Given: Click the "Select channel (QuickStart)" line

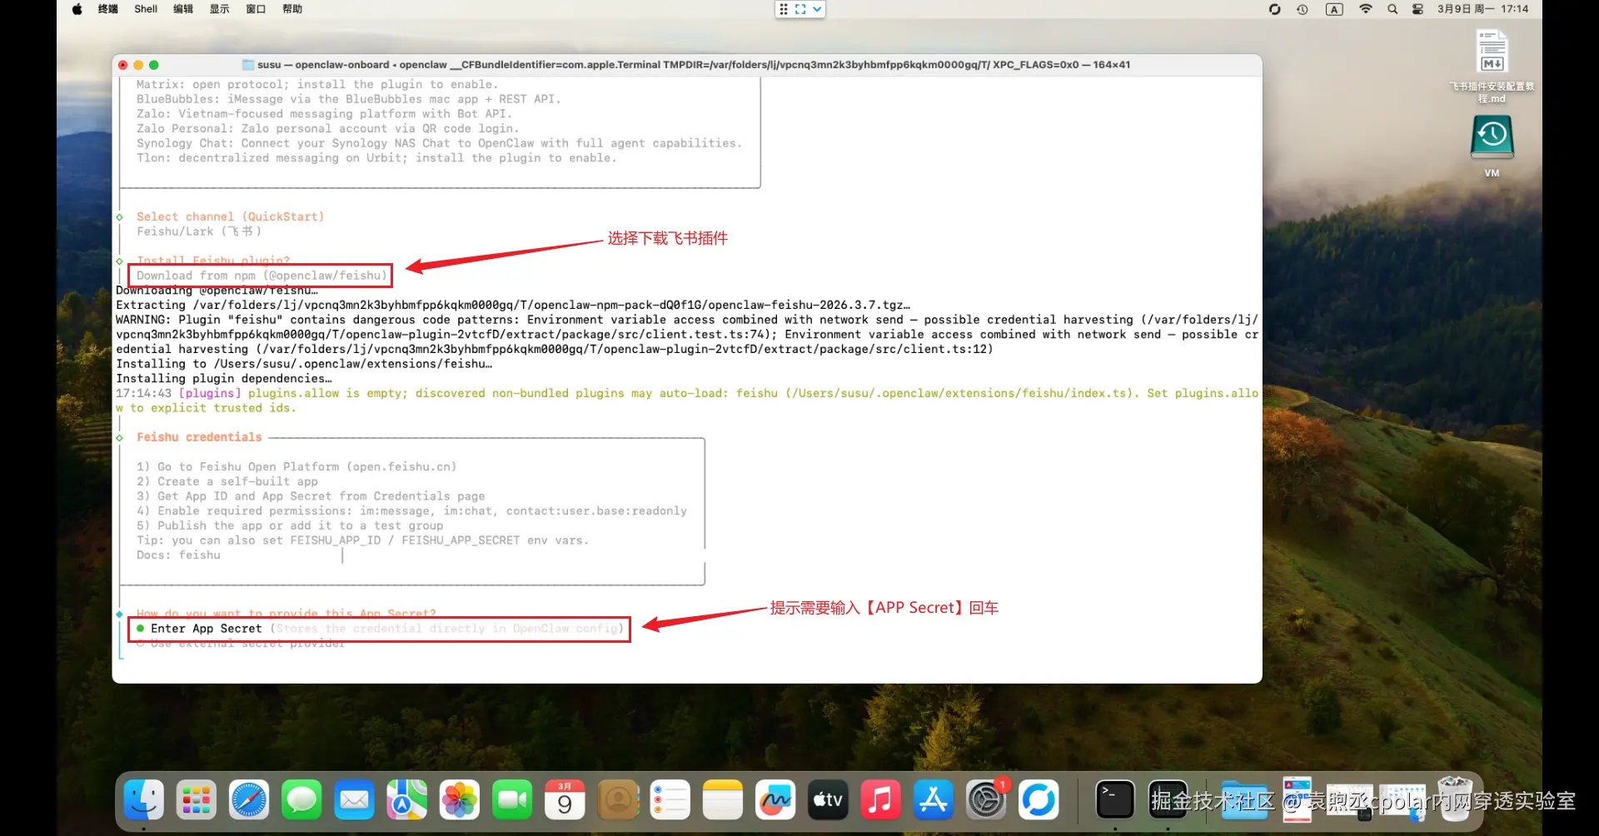Looking at the screenshot, I should (230, 216).
